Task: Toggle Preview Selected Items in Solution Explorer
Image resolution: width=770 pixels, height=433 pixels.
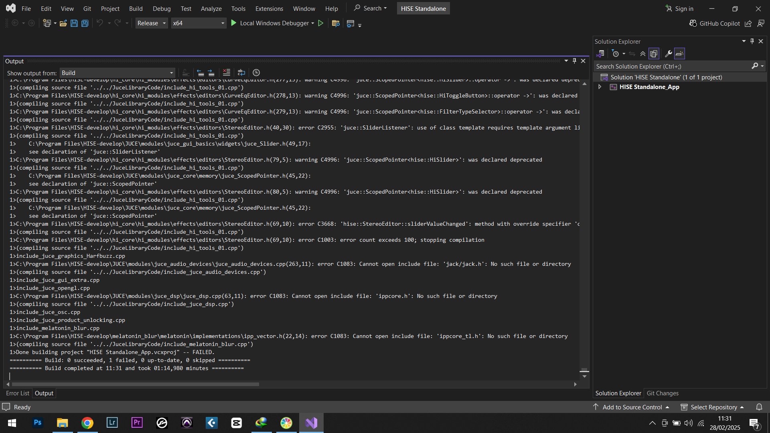Action: [x=679, y=53]
